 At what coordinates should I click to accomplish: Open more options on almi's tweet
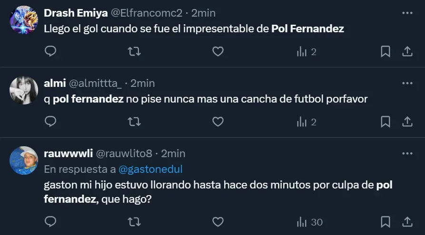click(x=407, y=83)
